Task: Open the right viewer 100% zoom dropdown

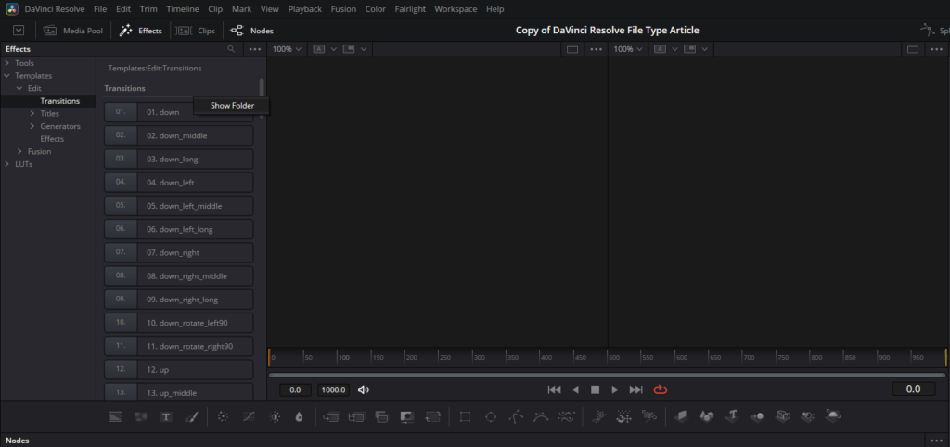Action: (628, 49)
